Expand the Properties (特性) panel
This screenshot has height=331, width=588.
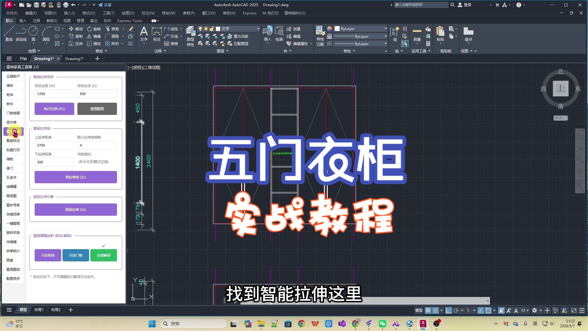[x=349, y=51]
